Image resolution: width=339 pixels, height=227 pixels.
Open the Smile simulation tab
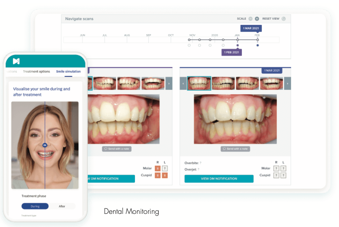[68, 71]
